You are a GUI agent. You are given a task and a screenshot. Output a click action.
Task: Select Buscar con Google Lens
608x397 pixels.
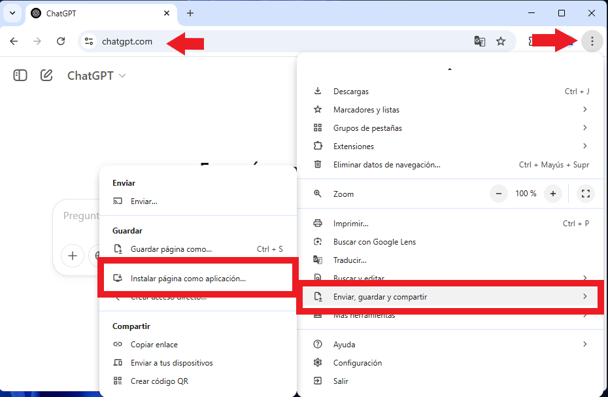(451, 242)
